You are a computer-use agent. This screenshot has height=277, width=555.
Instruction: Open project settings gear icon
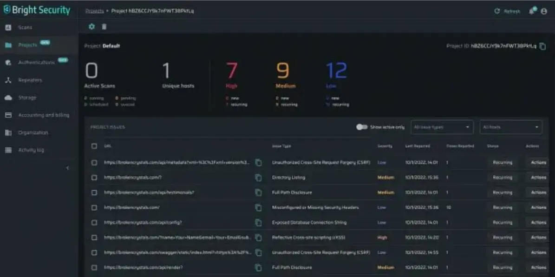(x=91, y=26)
